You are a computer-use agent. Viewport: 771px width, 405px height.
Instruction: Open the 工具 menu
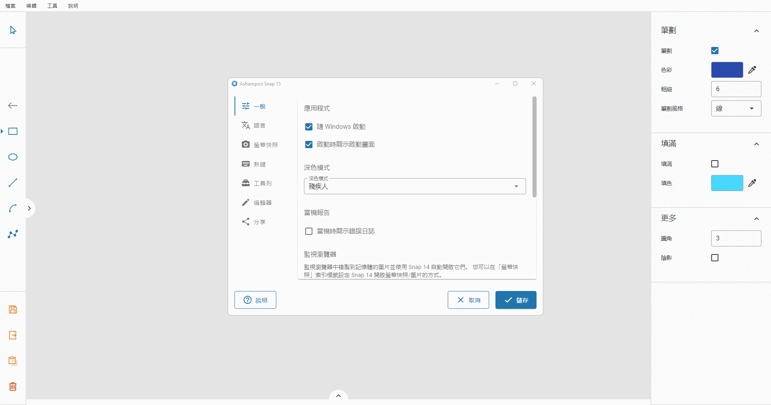[52, 6]
